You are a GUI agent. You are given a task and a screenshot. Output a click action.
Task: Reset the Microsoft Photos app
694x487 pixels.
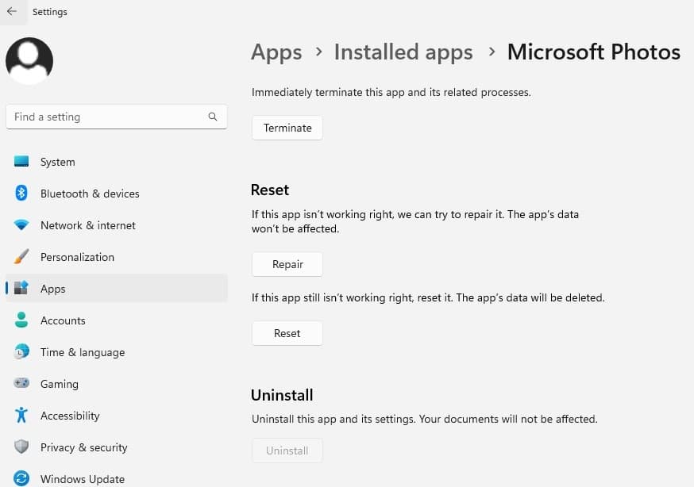(x=287, y=333)
